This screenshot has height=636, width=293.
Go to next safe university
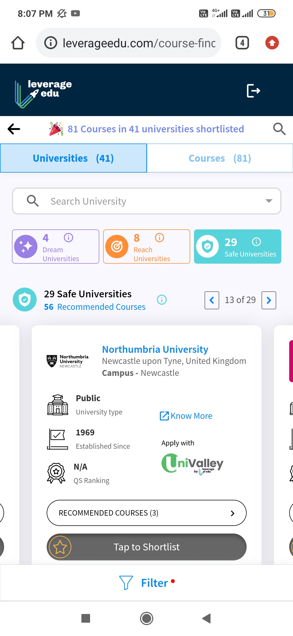point(269,300)
